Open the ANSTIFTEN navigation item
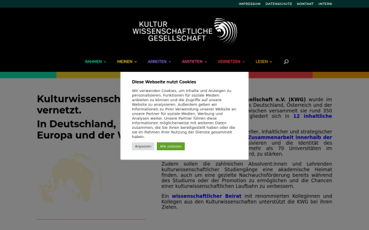 192,62
